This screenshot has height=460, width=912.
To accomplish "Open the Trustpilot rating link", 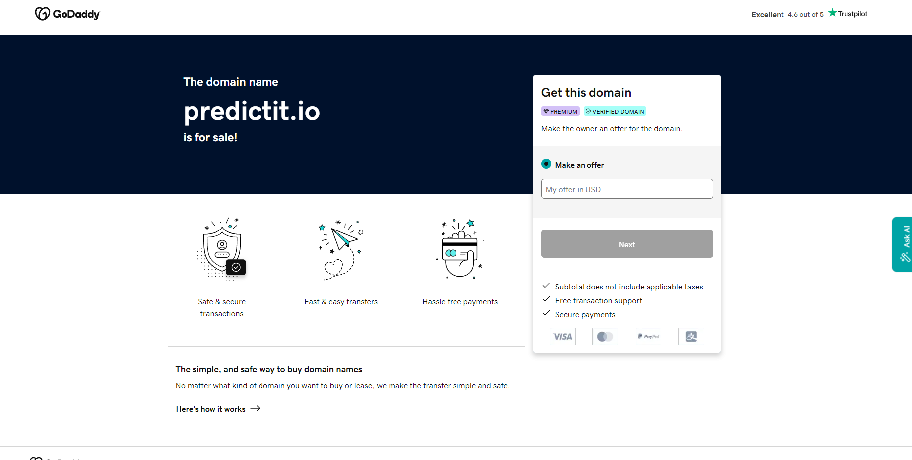I will (809, 14).
